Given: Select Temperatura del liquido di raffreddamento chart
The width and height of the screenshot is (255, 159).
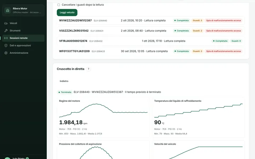Looking at the screenshot, I should (198, 117).
